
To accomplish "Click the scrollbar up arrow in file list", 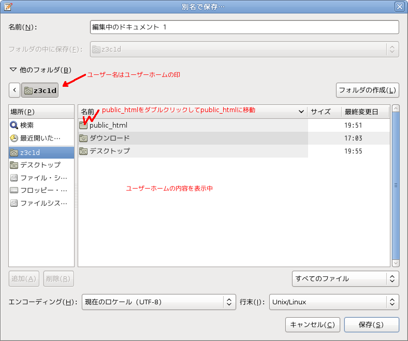I will [396, 108].
